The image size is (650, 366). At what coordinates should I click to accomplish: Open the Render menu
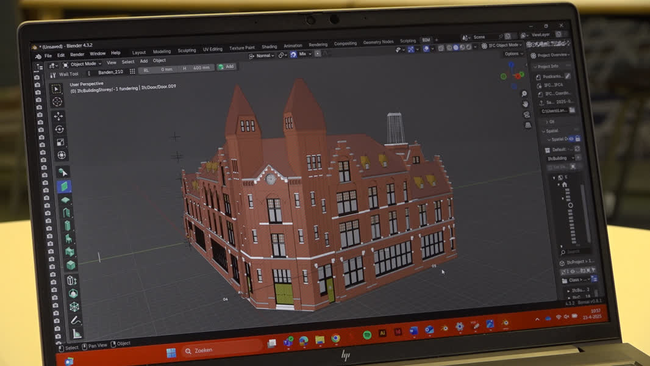(77, 54)
